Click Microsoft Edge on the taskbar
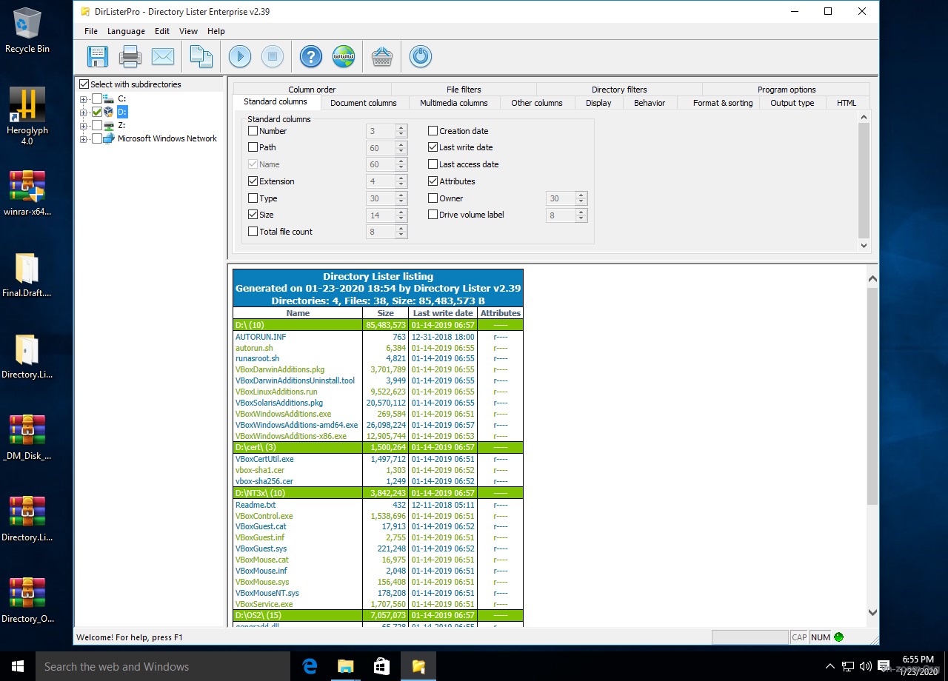This screenshot has width=948, height=681. tap(309, 665)
